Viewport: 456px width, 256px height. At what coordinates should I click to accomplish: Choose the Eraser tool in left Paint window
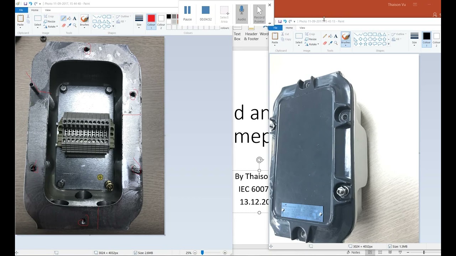tap(63, 25)
